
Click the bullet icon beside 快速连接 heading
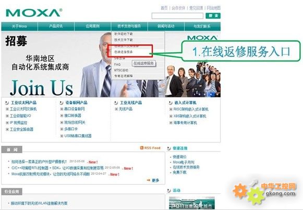[x=169, y=148]
